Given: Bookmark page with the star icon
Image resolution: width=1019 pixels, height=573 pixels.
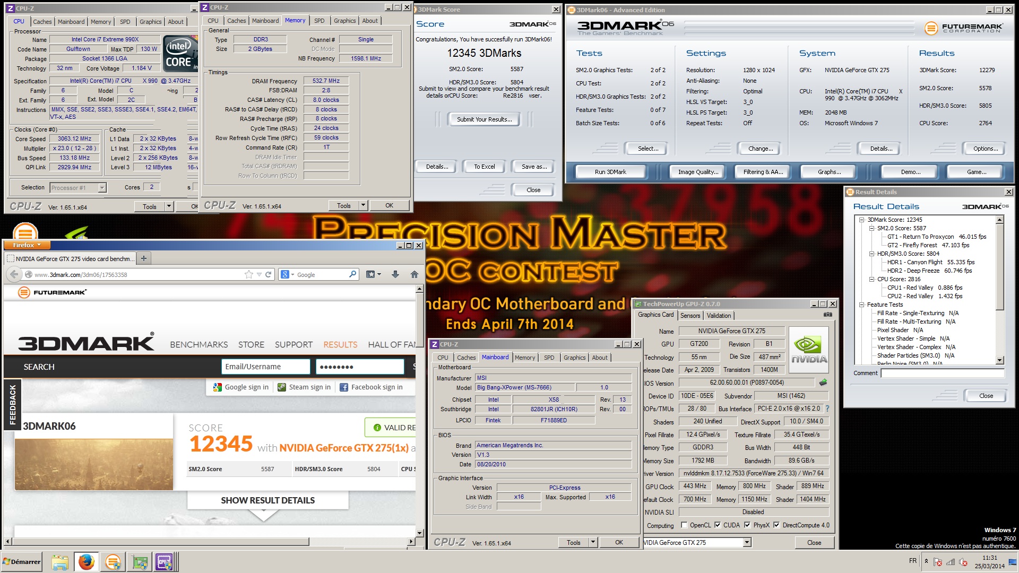Looking at the screenshot, I should tap(248, 274).
